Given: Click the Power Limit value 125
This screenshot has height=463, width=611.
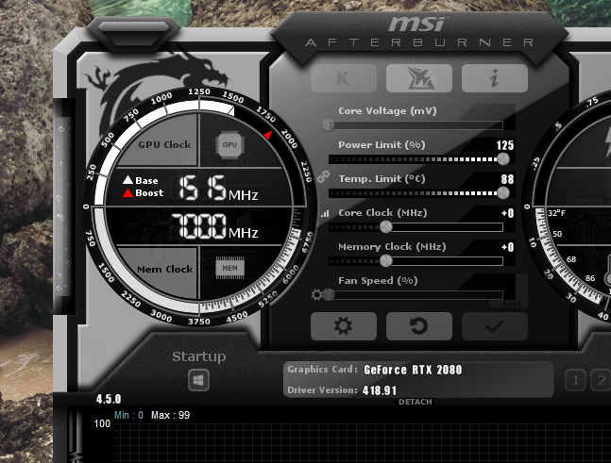Looking at the screenshot, I should (x=505, y=145).
